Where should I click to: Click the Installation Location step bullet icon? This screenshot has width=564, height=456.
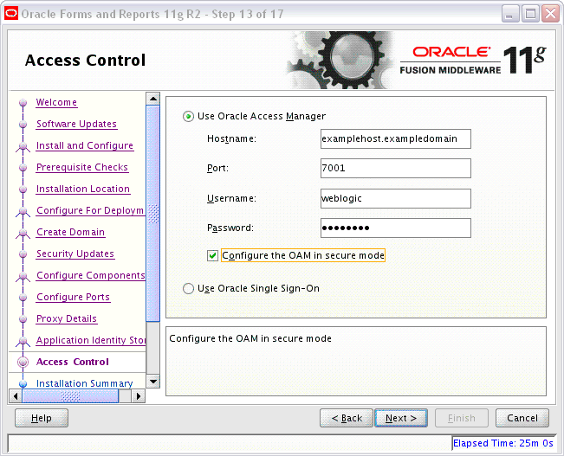[x=23, y=189]
